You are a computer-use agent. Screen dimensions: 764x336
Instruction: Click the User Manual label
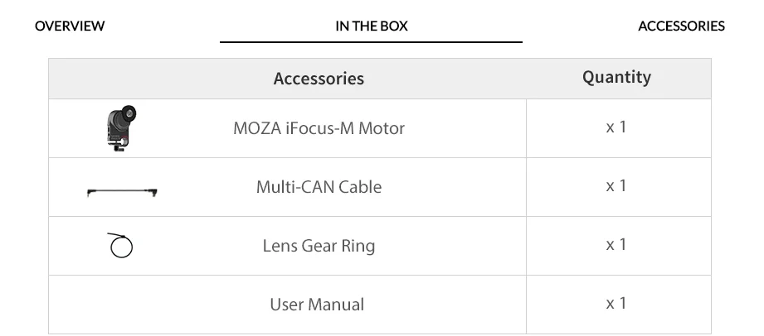[317, 305]
